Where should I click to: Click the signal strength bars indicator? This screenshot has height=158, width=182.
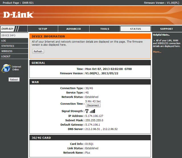[x=93, y=111]
